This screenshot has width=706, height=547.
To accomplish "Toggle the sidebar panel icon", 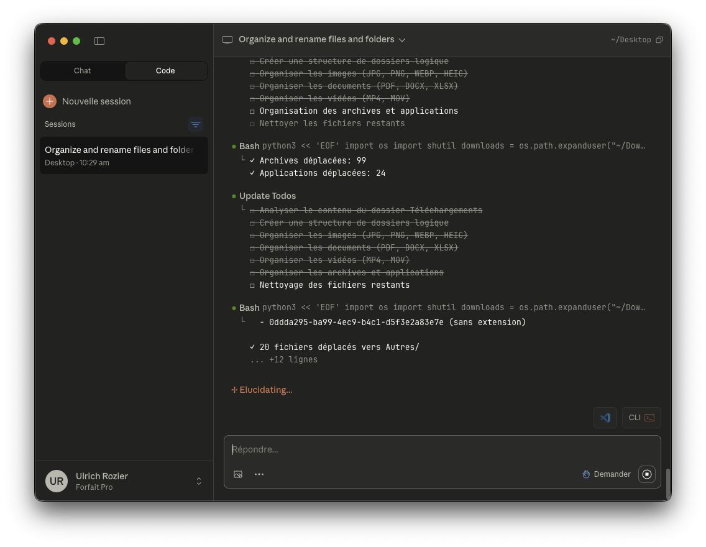I will point(99,41).
